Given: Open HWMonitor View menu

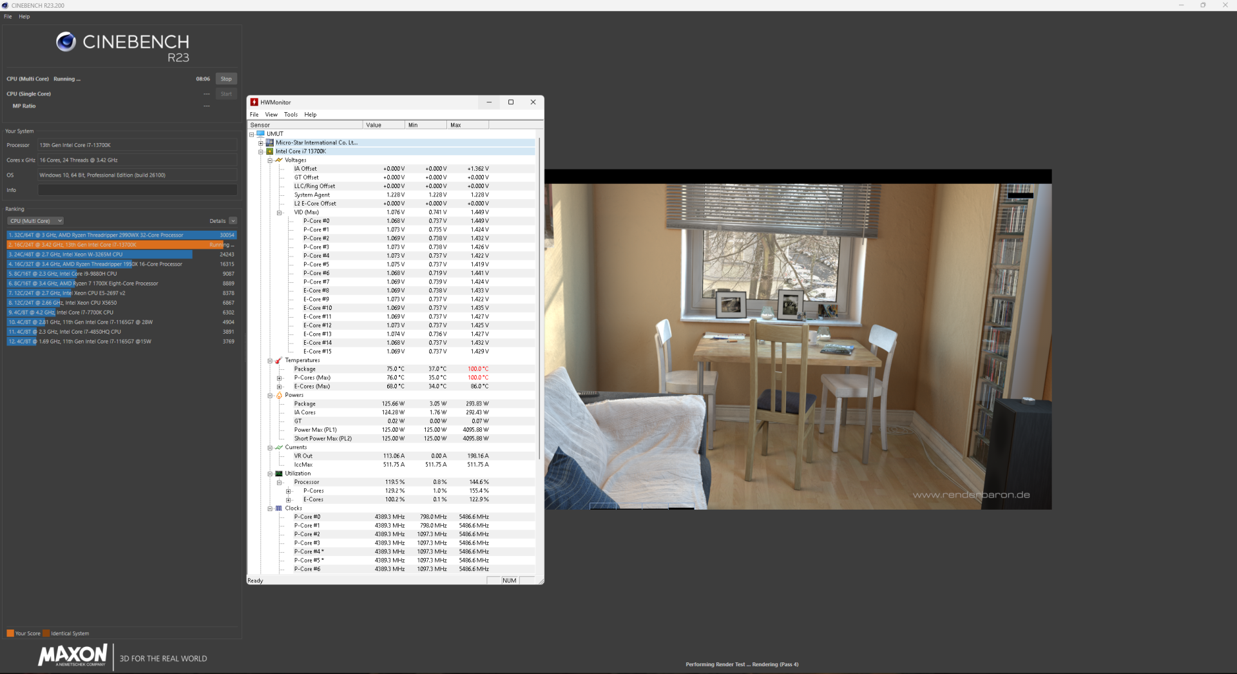Looking at the screenshot, I should point(271,115).
